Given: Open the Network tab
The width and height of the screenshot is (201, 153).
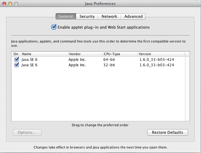Looking at the screenshot, I should coord(109,17).
